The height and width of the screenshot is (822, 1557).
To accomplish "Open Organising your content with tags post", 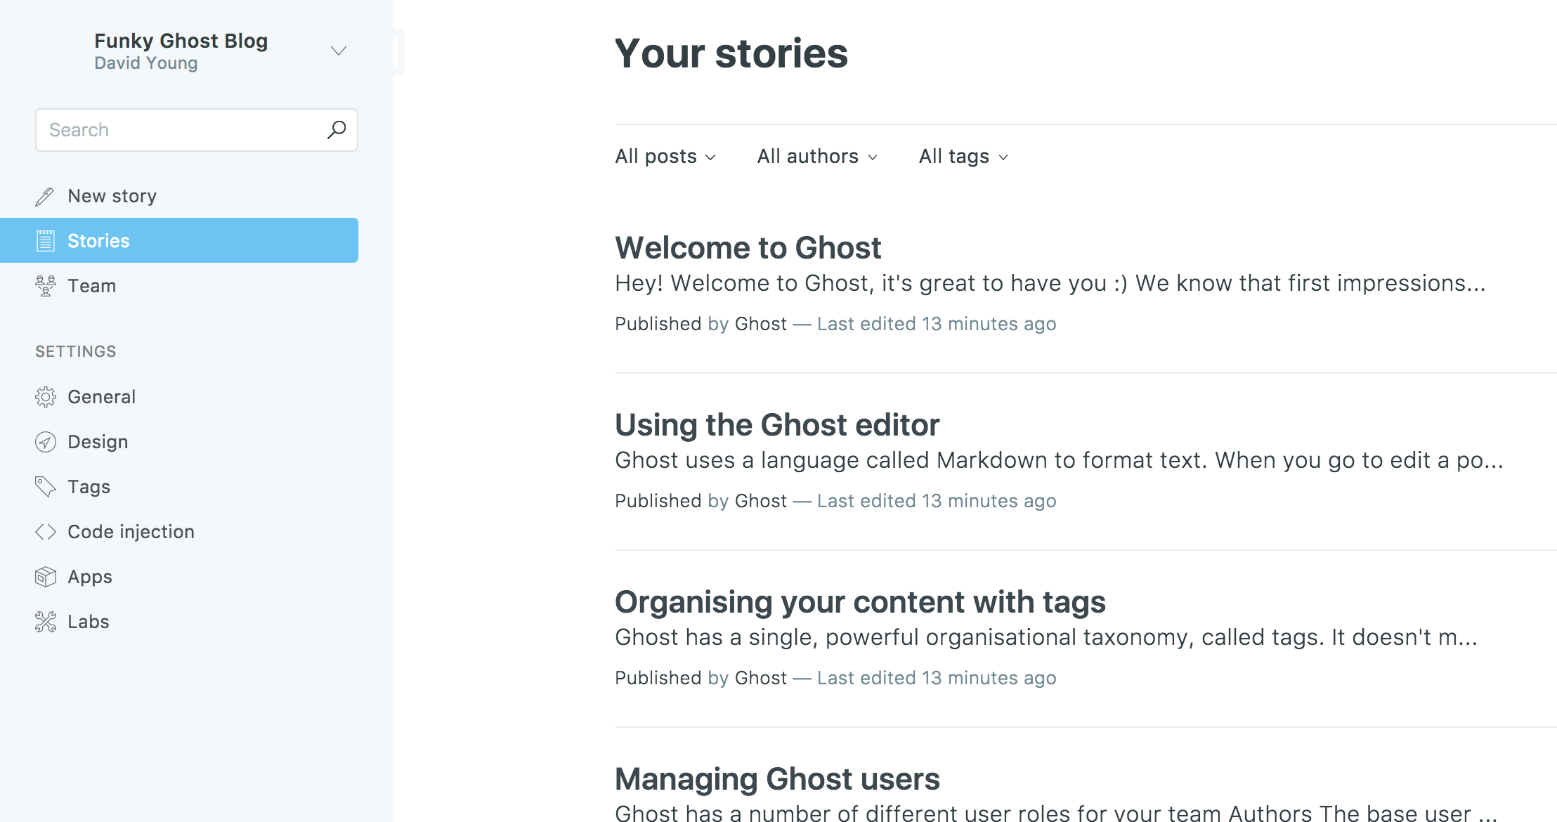I will pyautogui.click(x=859, y=602).
